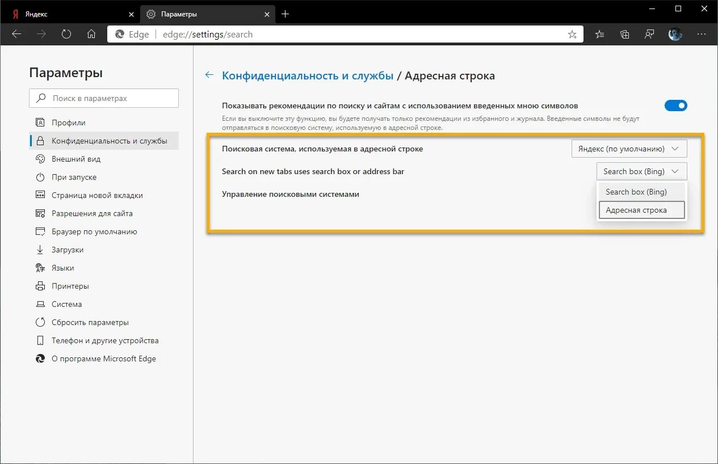718x464 pixels.
Task: Focus the Поиск в параметрах search field
Action: (104, 98)
